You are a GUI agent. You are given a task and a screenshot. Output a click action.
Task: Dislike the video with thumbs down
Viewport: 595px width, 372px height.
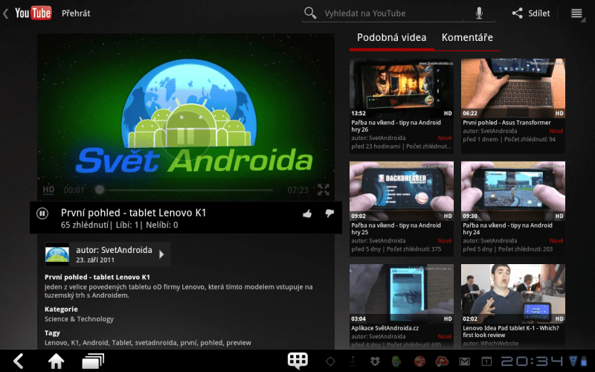point(329,214)
